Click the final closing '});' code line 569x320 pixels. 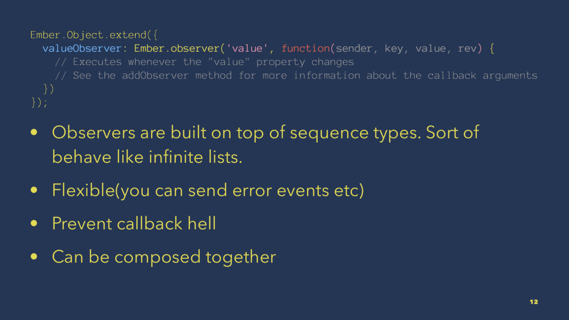[39, 101]
